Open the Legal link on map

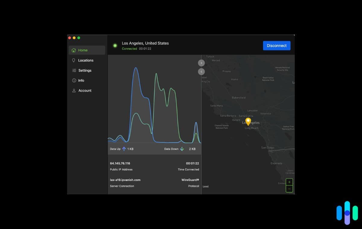[x=205, y=186]
